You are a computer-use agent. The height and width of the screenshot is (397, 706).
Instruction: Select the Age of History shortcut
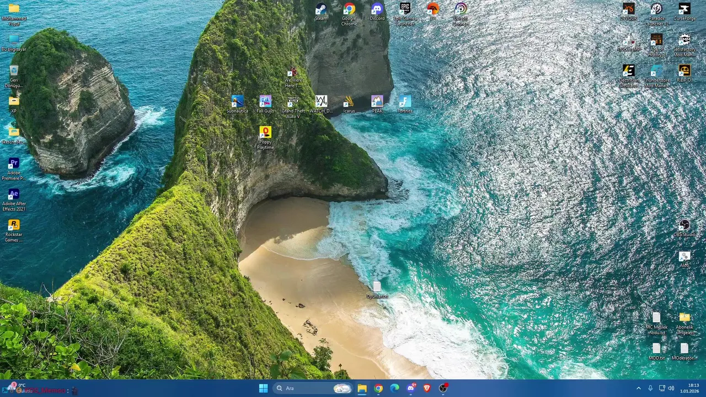point(656,45)
